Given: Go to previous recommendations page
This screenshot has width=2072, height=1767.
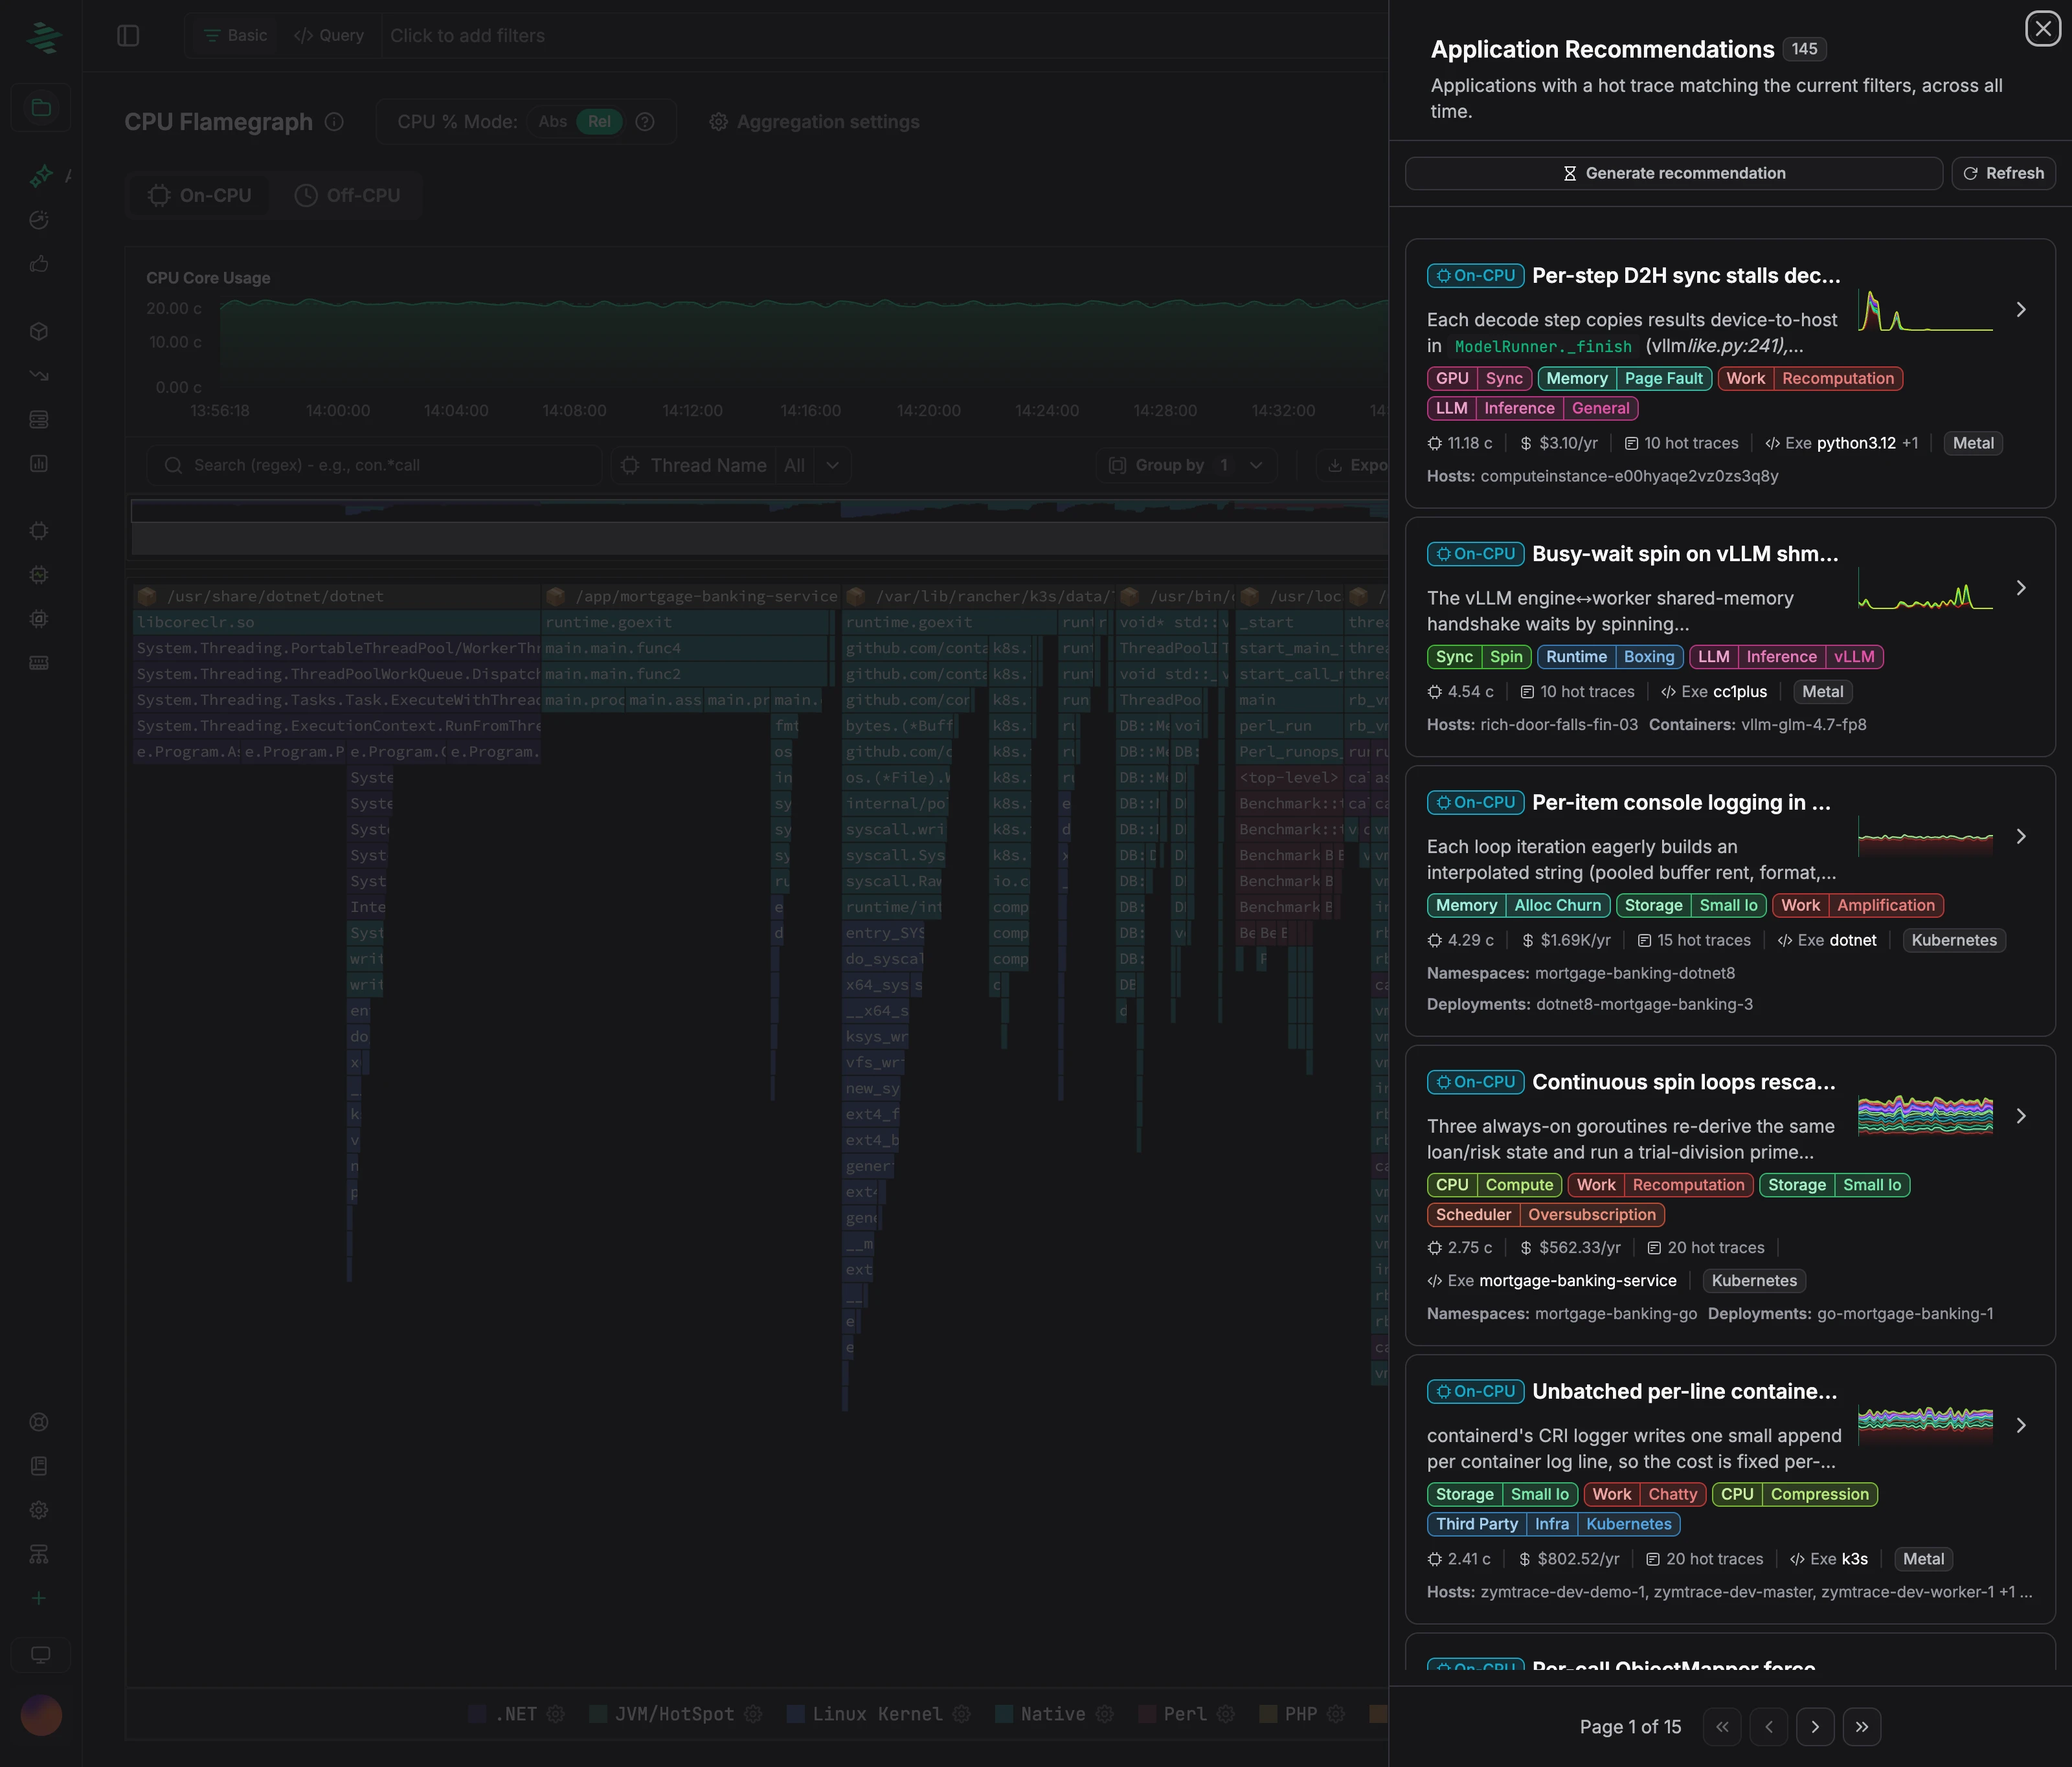Looking at the screenshot, I should 1769,1727.
